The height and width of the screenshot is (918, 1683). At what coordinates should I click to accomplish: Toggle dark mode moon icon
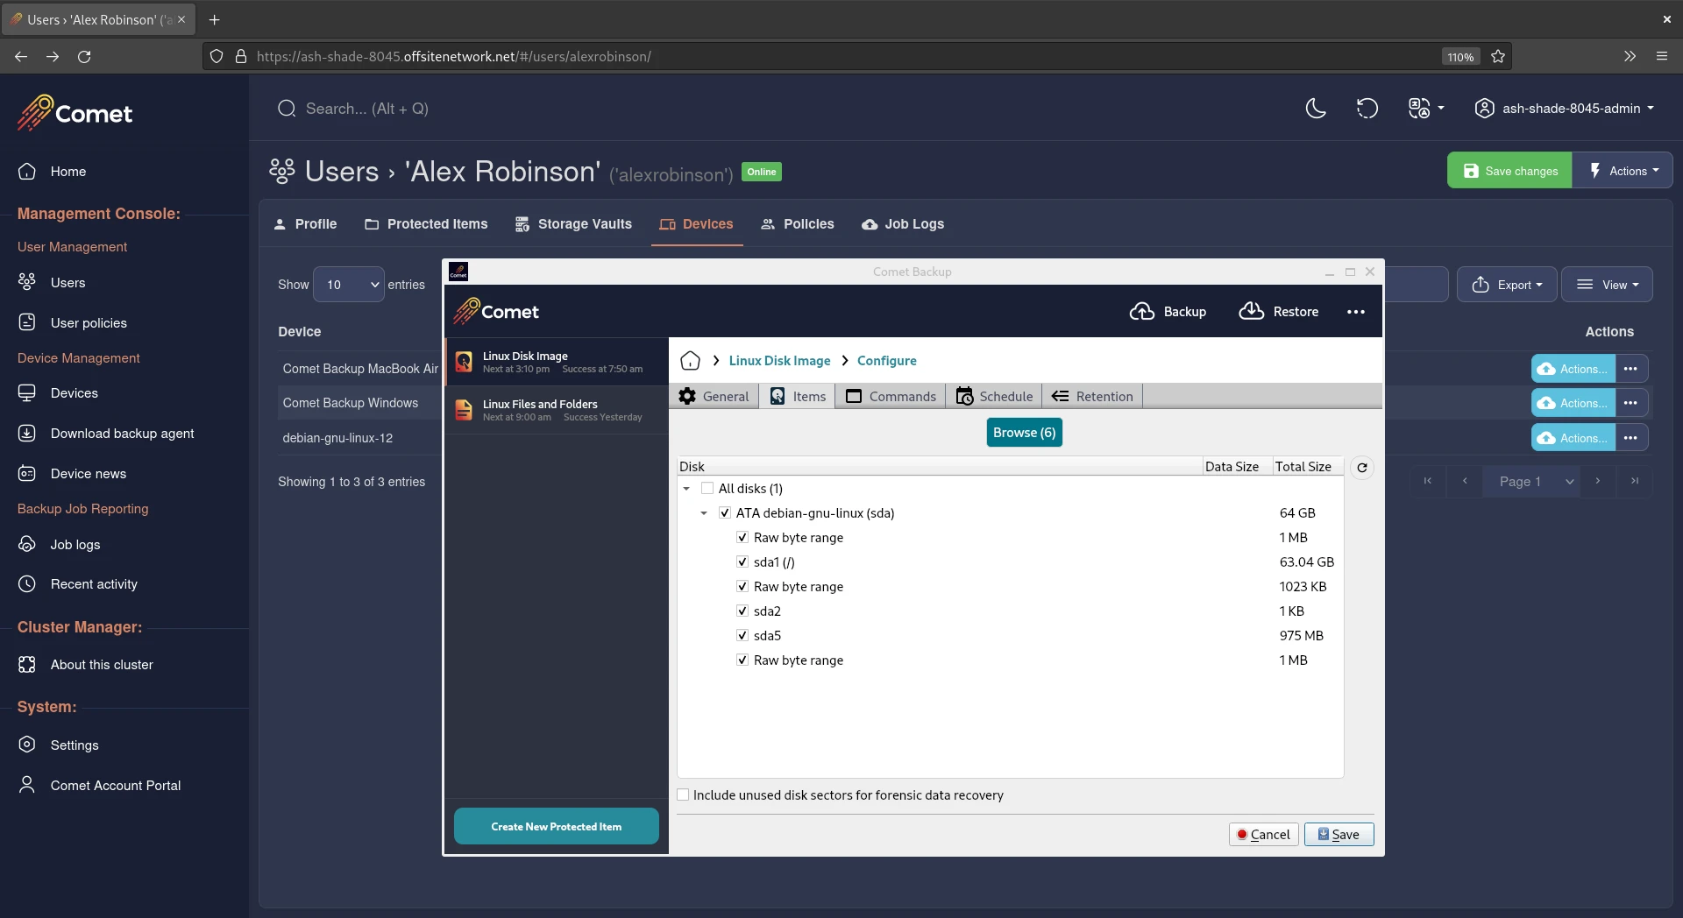point(1316,109)
